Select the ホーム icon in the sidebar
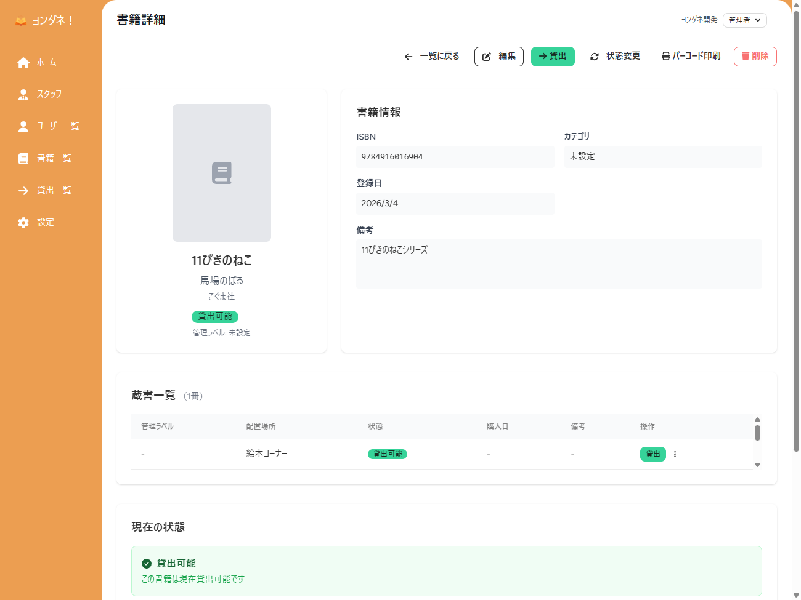 pos(23,62)
